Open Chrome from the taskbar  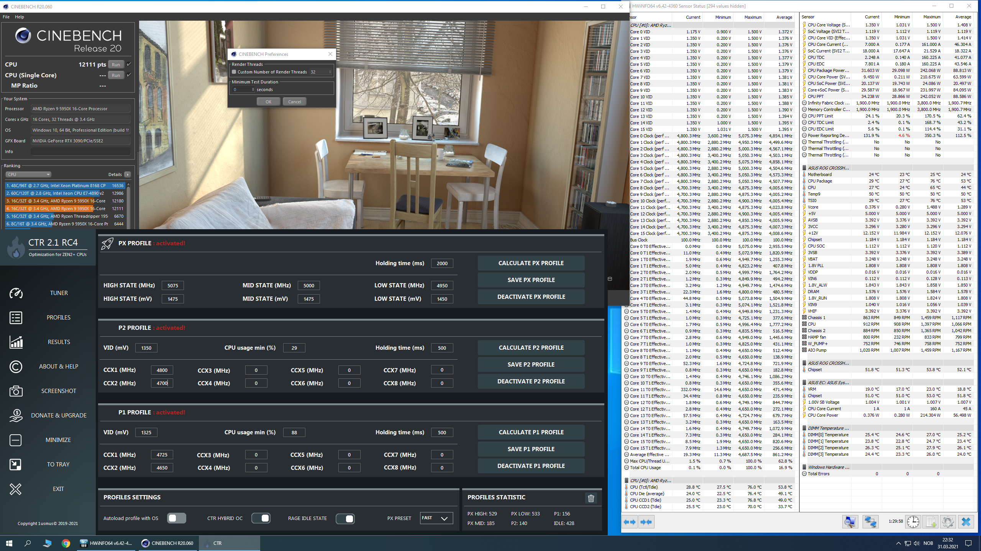66,543
